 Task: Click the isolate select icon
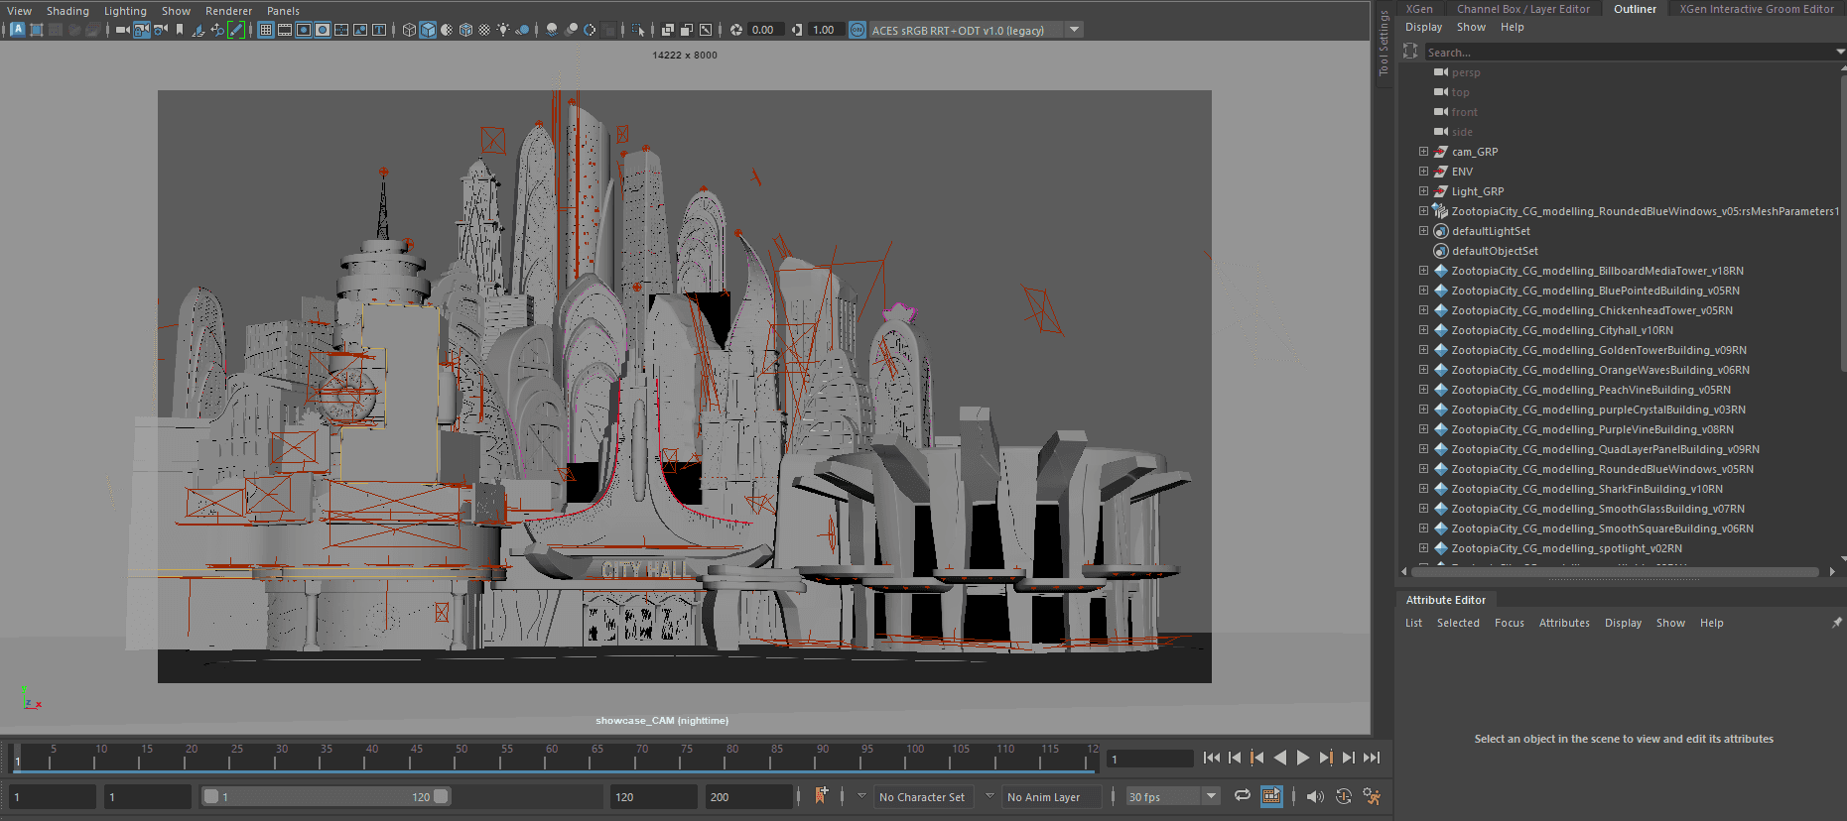[638, 30]
